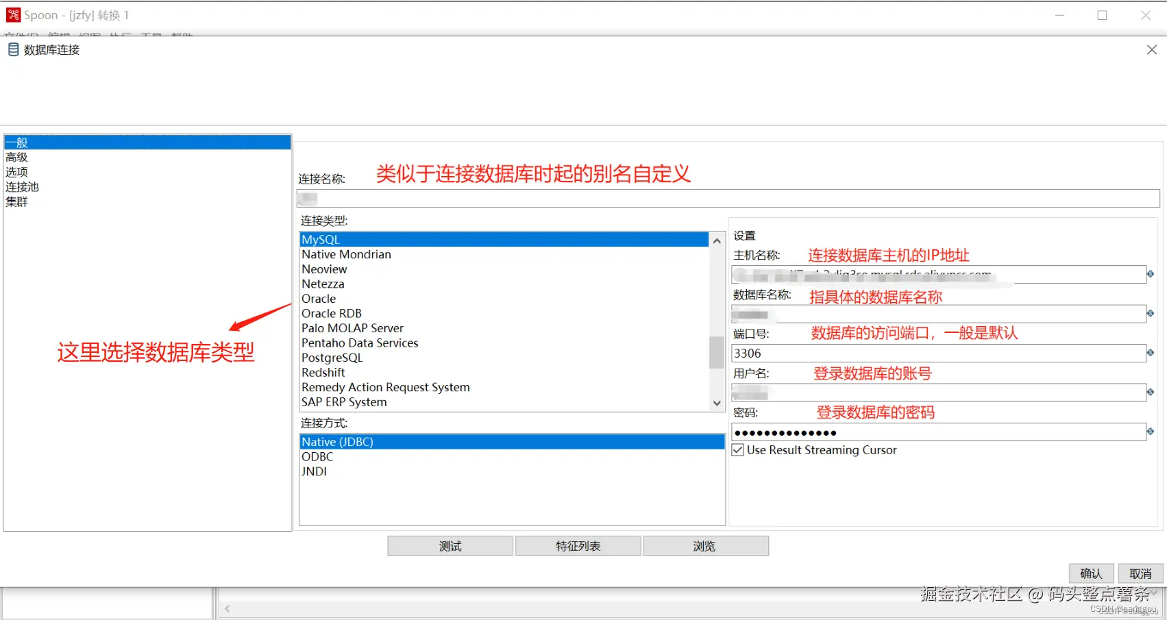1167x620 pixels.
Task: Click variable icon beside host name field
Action: pos(1151,274)
